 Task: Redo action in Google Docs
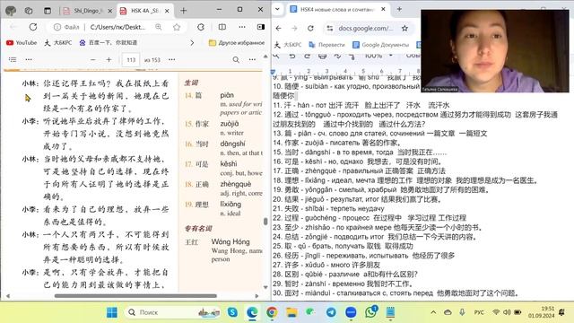[307, 56]
